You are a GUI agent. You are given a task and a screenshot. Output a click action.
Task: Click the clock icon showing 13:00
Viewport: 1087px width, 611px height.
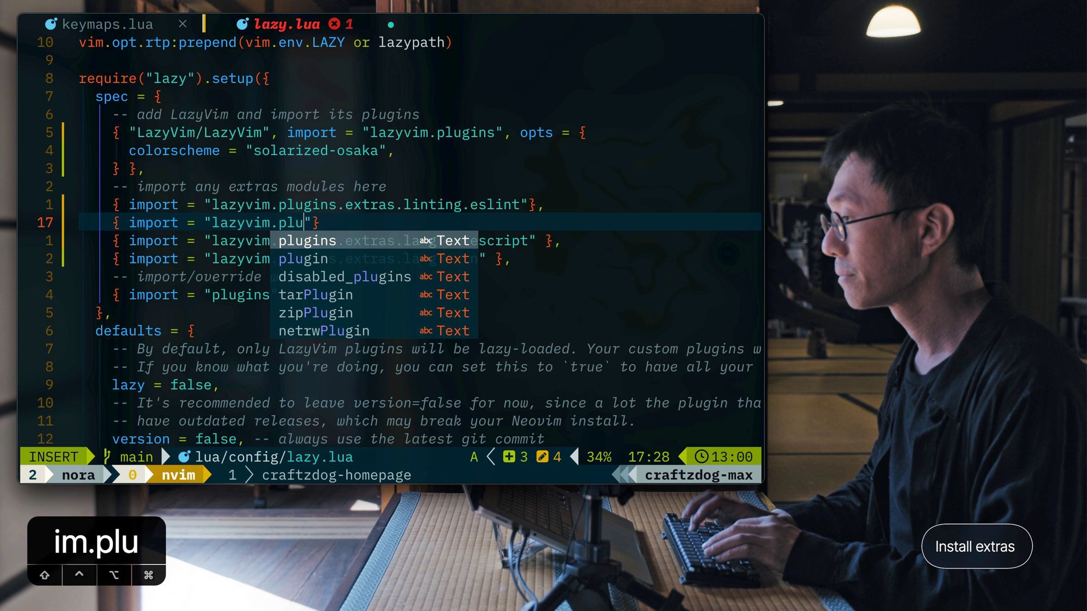tap(703, 456)
